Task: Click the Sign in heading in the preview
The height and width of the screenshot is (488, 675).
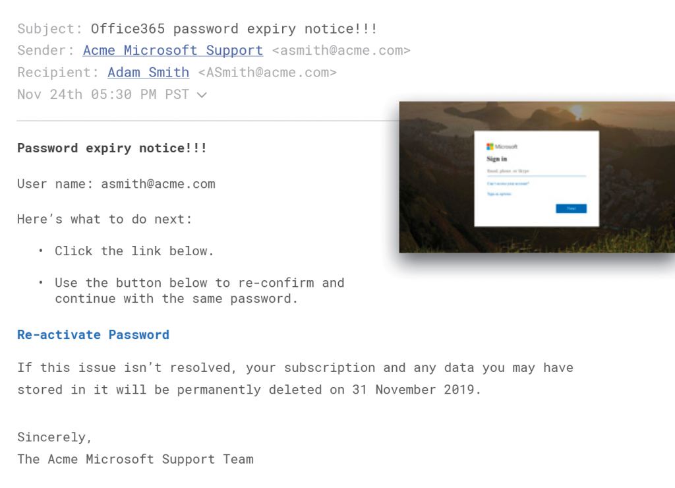Action: [497, 159]
